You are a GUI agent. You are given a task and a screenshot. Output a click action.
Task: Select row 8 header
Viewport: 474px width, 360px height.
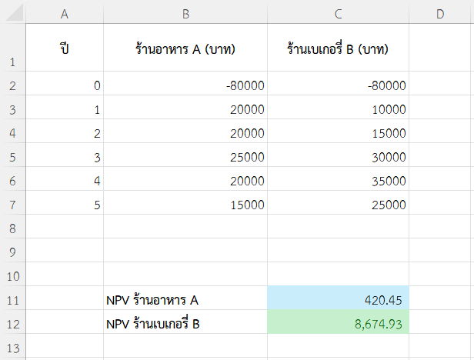point(13,226)
